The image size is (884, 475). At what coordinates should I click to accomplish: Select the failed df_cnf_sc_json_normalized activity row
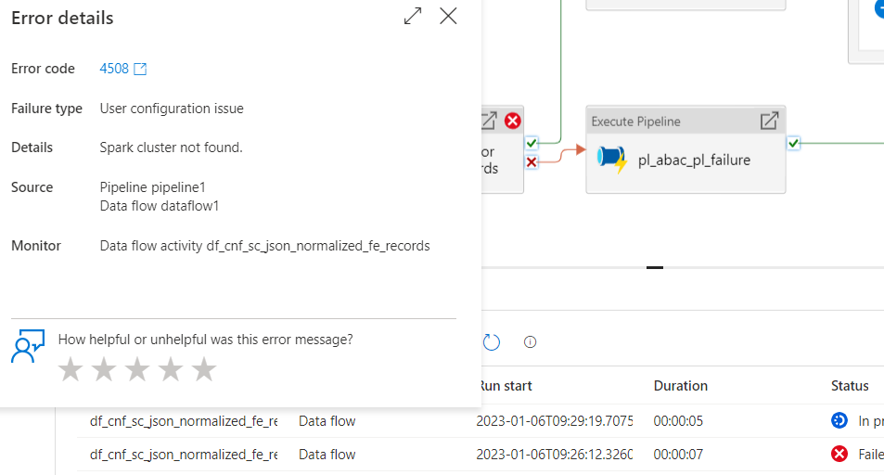480,455
